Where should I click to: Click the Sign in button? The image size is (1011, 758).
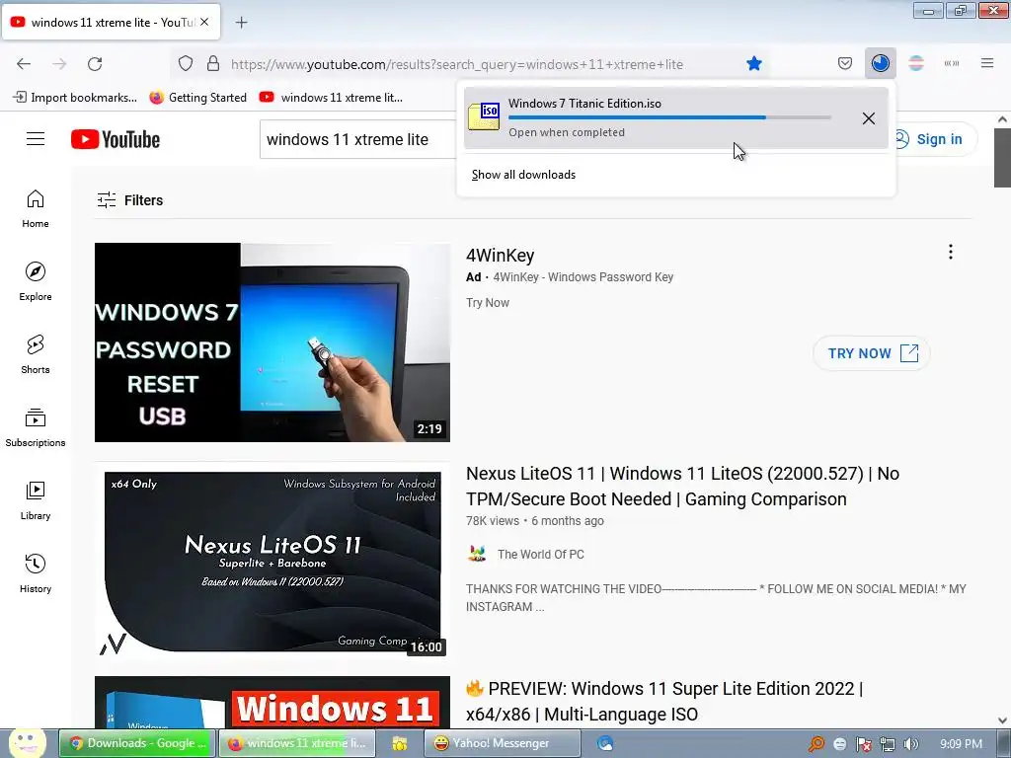click(934, 139)
